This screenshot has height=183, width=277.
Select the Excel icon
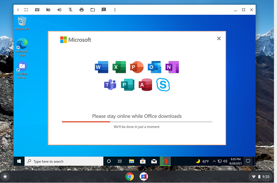119,67
